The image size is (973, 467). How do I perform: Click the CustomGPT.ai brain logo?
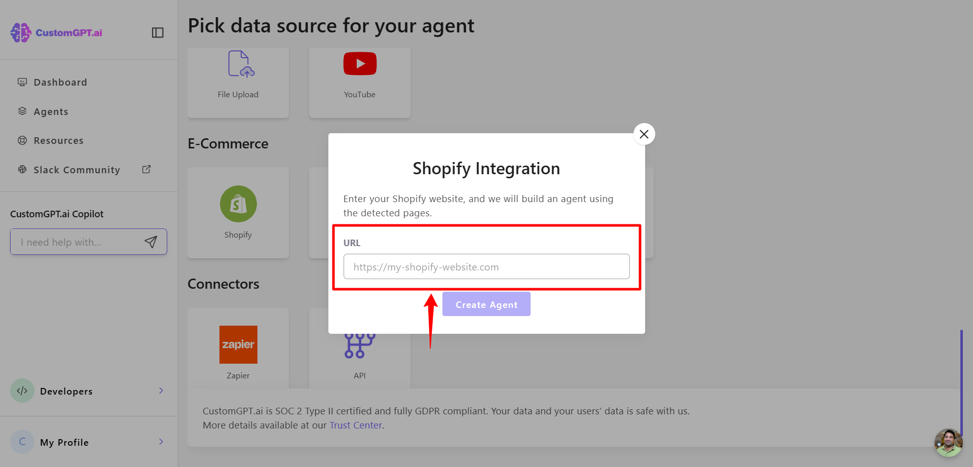point(21,32)
